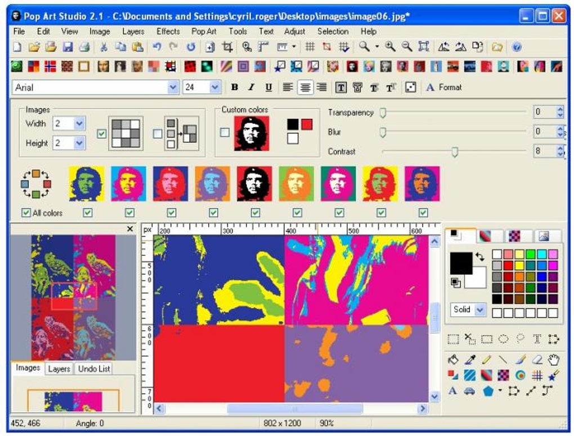Open the Selection menu

click(333, 32)
